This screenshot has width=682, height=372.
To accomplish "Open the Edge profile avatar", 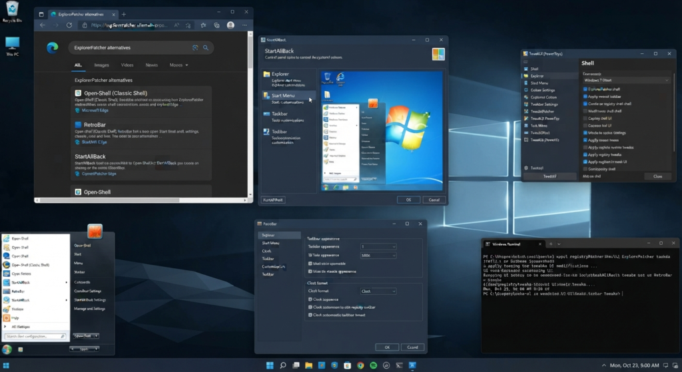I will coord(230,25).
